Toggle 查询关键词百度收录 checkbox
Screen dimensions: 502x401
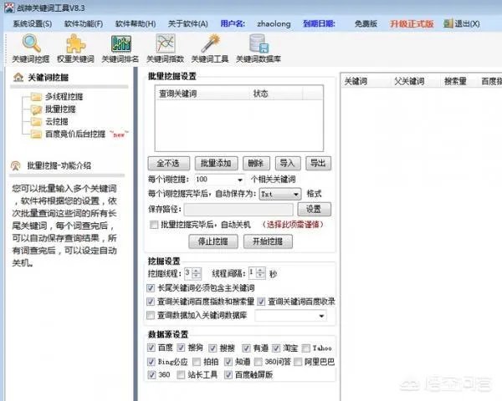point(261,302)
